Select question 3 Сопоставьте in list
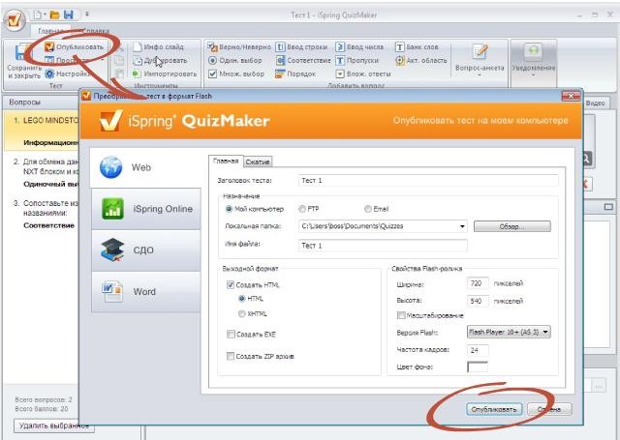The width and height of the screenshot is (620, 440). point(42,214)
